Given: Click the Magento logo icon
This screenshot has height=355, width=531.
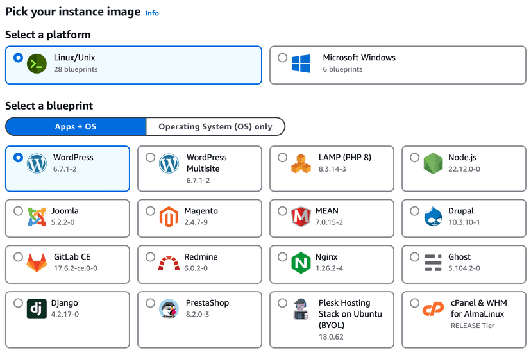Looking at the screenshot, I should point(169,217).
